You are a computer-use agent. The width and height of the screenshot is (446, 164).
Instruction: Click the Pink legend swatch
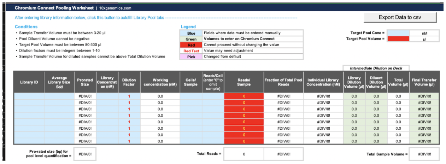[x=191, y=57]
